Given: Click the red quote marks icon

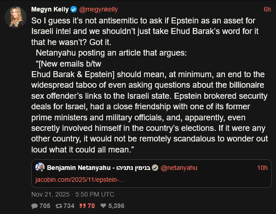Looking at the screenshot, I should [x=83, y=206].
